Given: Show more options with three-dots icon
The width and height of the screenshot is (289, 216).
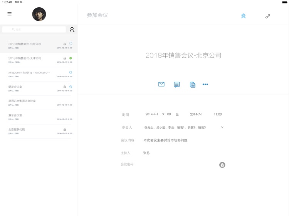Looking at the screenshot, I should [205, 84].
